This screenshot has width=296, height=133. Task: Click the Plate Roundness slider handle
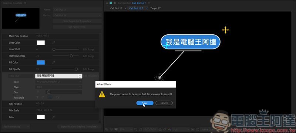pyautogui.click(x=71, y=56)
